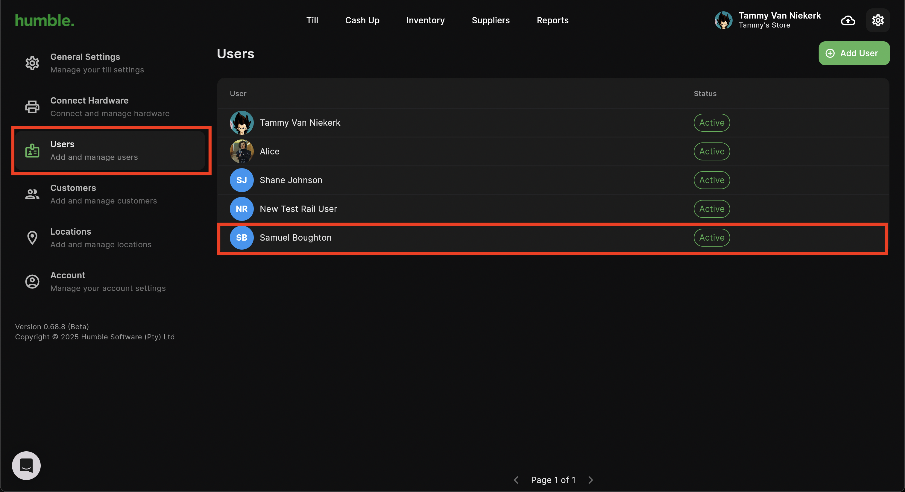Open Locations section
The height and width of the screenshot is (492, 905).
pos(110,238)
